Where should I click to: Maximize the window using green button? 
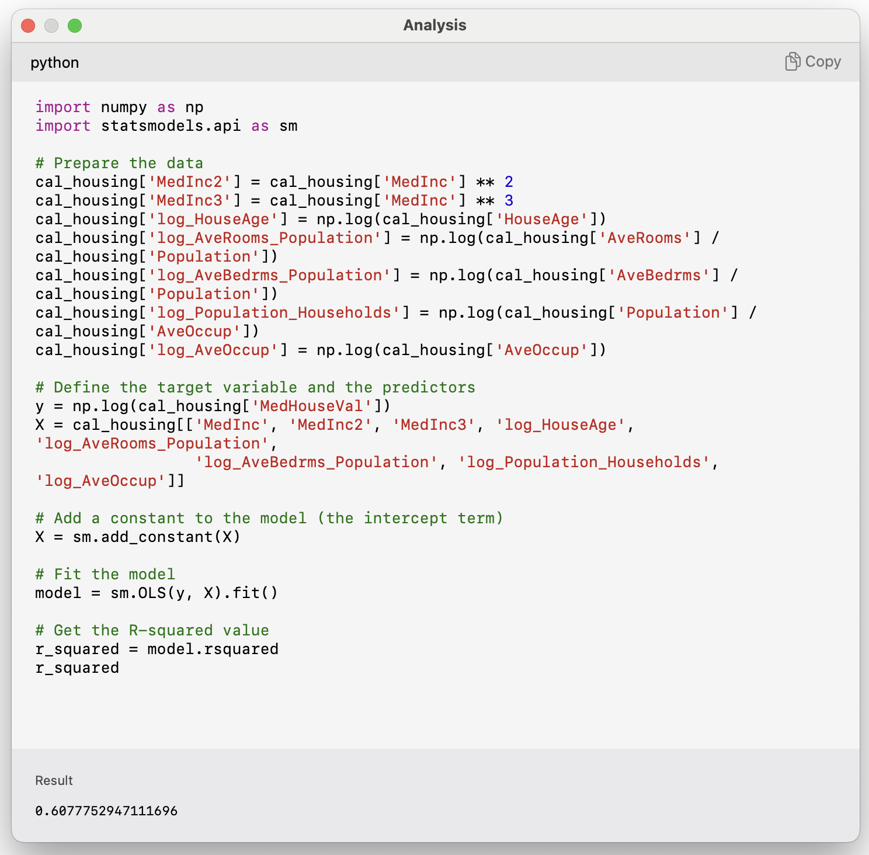75,26
